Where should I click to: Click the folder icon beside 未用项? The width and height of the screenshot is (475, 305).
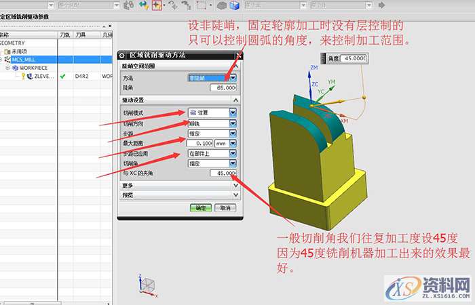point(7,52)
